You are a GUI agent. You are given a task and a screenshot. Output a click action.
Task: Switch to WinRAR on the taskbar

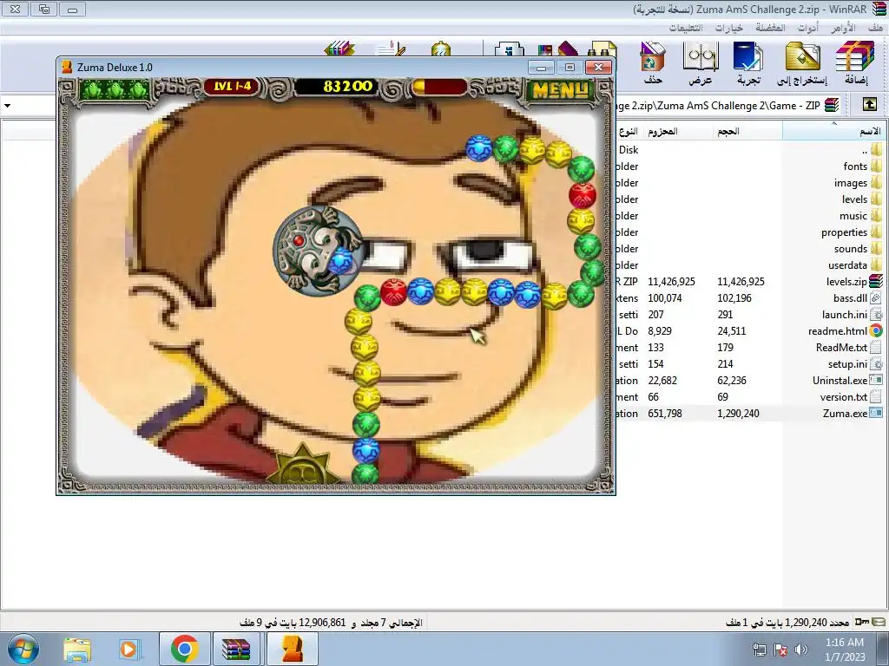pos(236,649)
